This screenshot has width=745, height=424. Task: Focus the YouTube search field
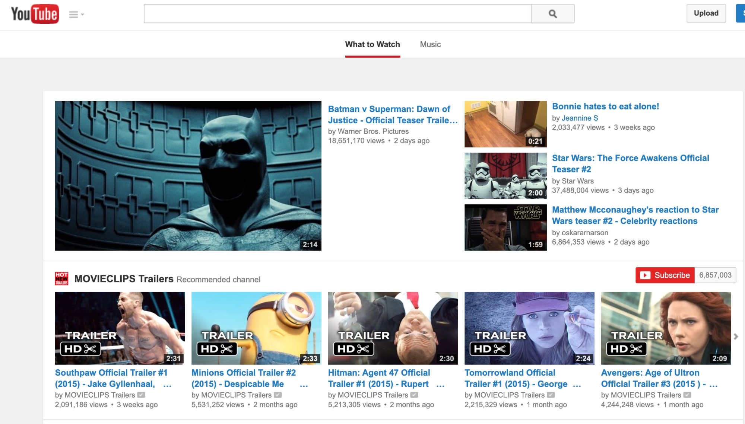337,14
